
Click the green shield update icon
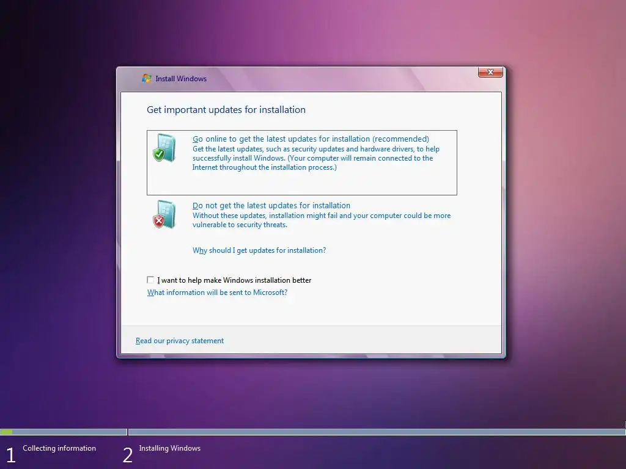point(164,148)
